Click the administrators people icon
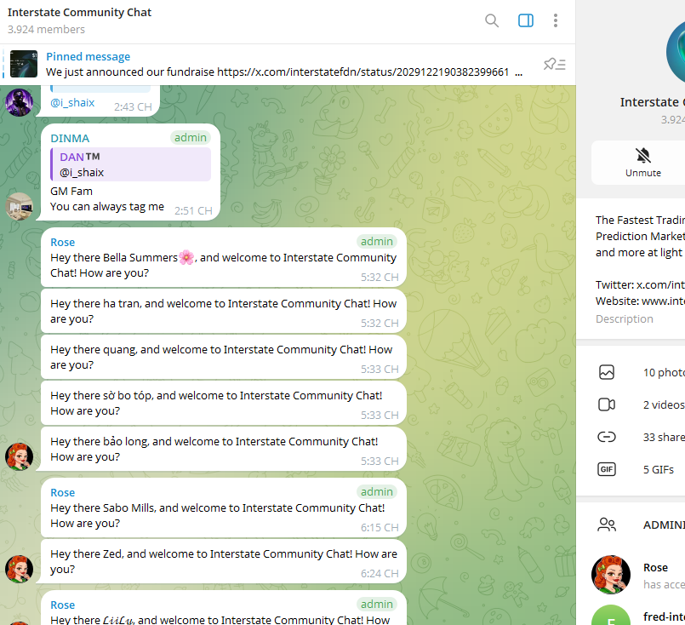This screenshot has width=685, height=625. [x=607, y=525]
